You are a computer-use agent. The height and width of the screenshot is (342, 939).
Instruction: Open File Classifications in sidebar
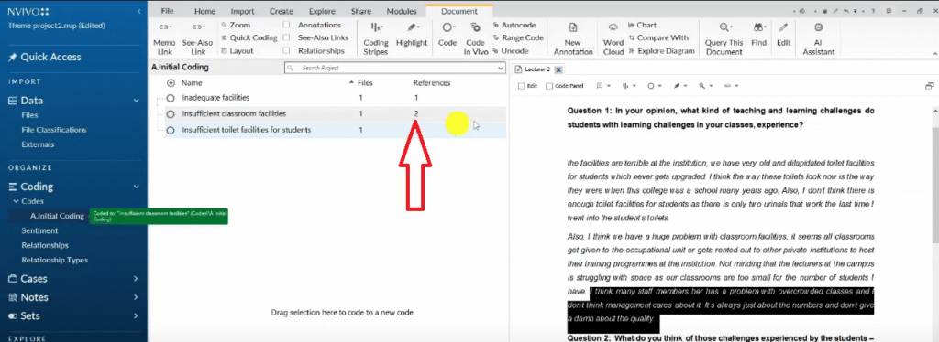coord(54,130)
